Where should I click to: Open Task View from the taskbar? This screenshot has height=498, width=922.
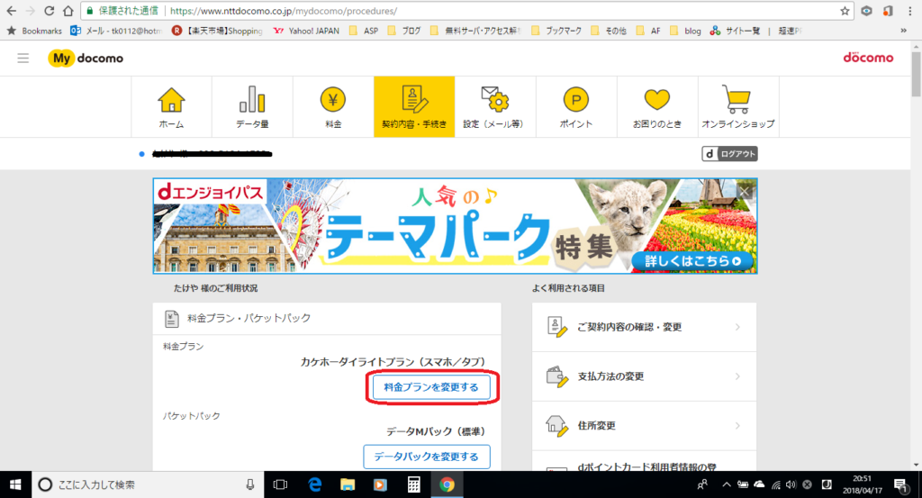[x=281, y=484]
